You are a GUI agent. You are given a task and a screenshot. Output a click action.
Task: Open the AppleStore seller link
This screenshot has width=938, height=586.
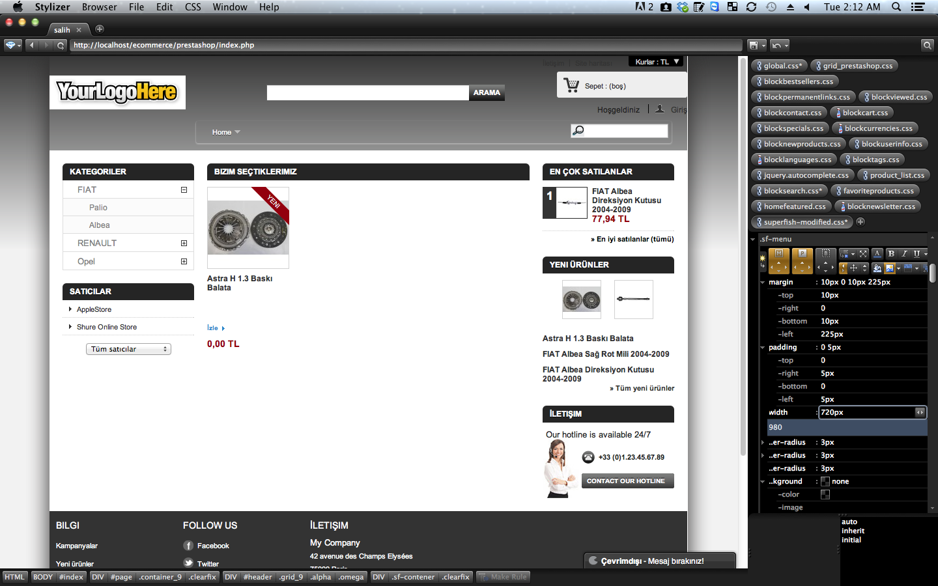tap(94, 309)
